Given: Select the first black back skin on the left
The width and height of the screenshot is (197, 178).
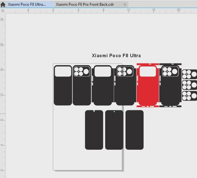Looking at the screenshot, I should pyautogui.click(x=63, y=92).
